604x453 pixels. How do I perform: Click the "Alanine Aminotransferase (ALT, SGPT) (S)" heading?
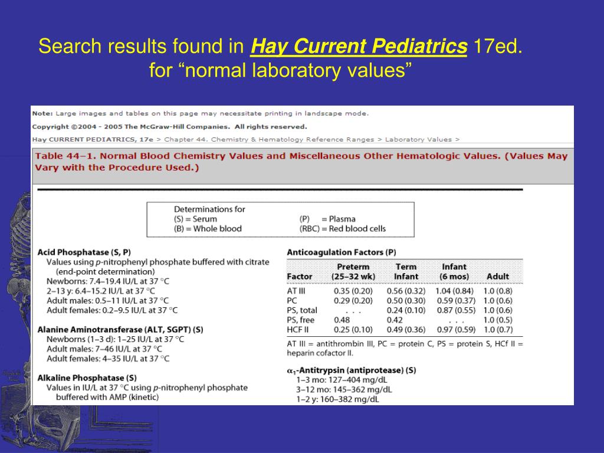coord(120,330)
